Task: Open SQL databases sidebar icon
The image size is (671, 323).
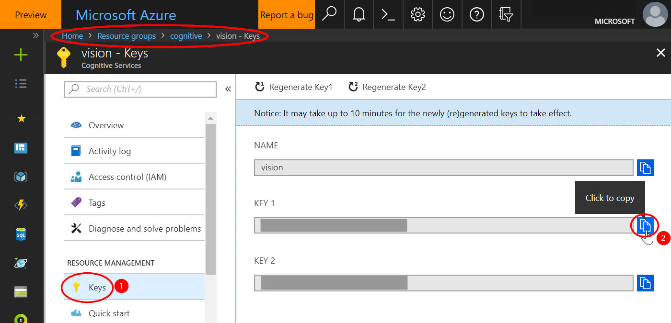Action: [21, 234]
